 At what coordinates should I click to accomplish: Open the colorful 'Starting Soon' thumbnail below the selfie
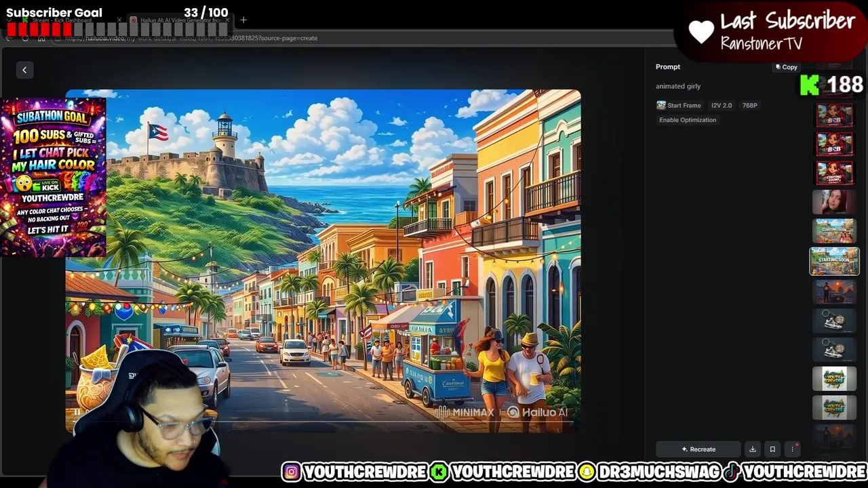coord(835,231)
